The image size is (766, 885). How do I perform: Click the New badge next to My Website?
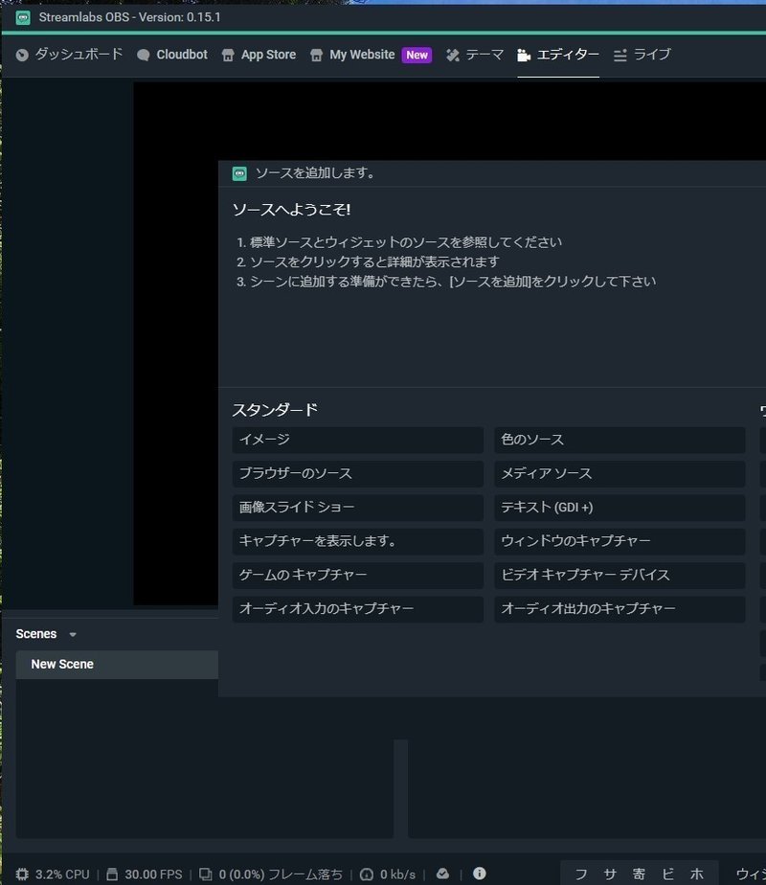click(x=417, y=55)
